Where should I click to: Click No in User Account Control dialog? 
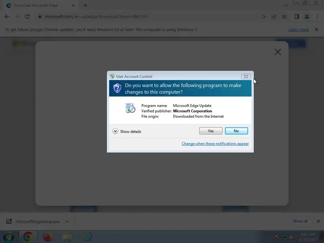[236, 131]
